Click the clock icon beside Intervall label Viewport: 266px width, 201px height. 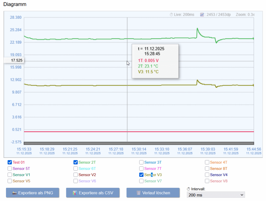tap(189, 189)
